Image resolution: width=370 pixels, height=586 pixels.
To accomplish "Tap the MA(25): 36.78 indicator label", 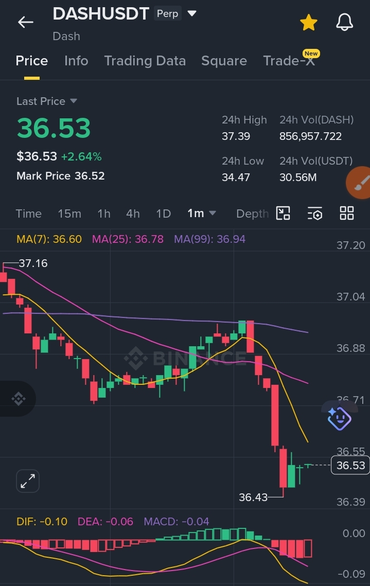I will (x=128, y=239).
